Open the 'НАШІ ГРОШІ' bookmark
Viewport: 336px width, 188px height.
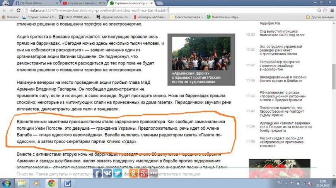(x=75, y=17)
